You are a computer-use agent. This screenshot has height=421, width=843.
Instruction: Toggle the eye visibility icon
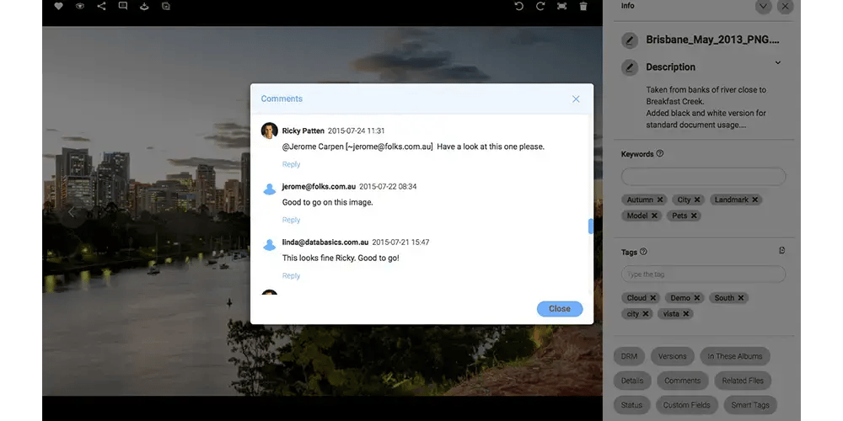click(x=80, y=7)
